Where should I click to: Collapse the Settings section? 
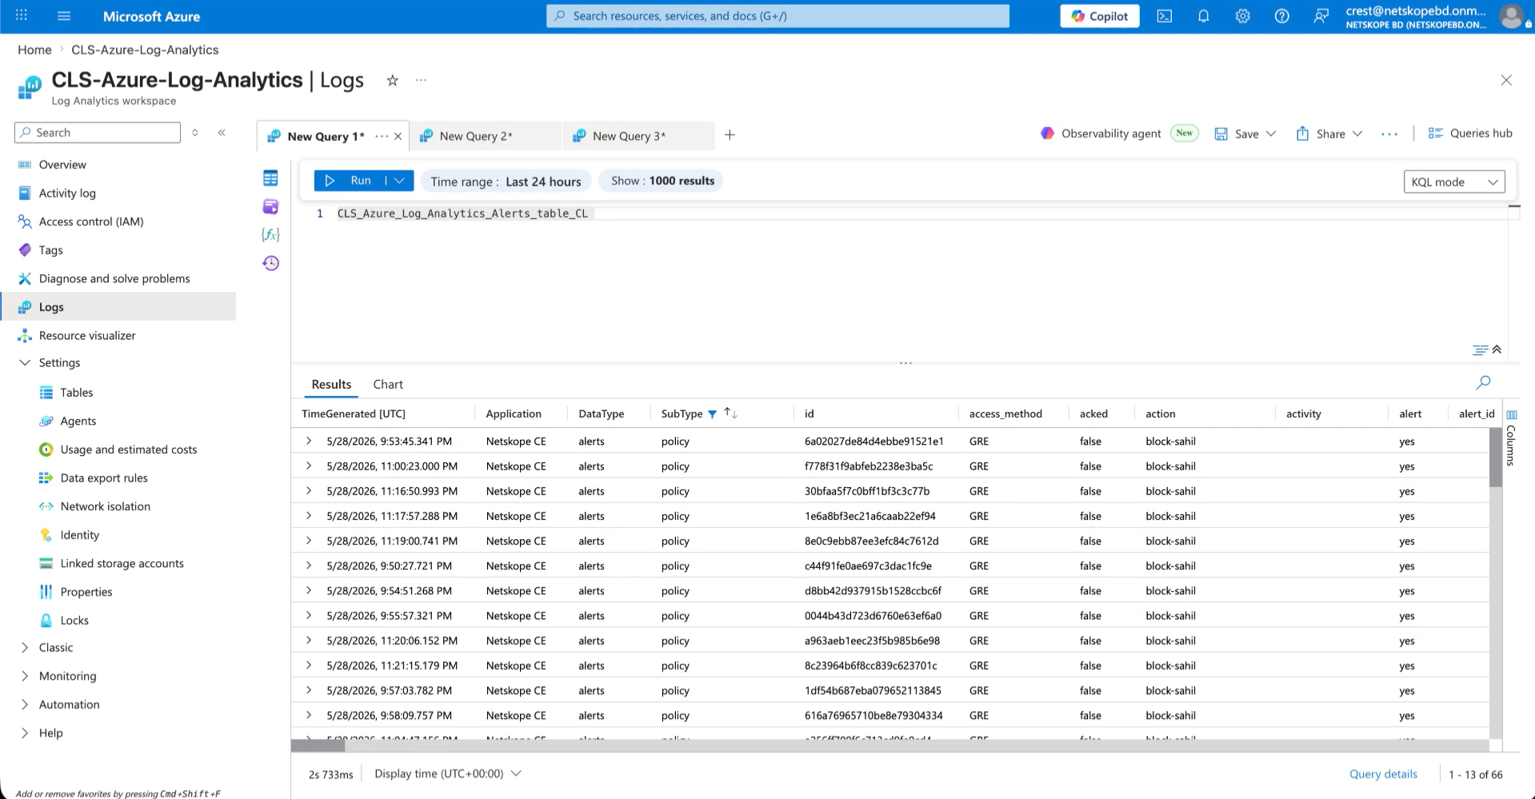[x=25, y=362]
